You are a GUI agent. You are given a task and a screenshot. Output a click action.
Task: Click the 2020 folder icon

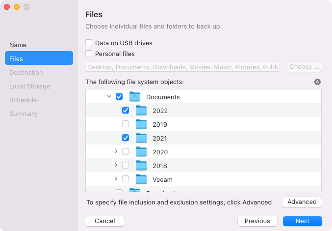coord(141,152)
